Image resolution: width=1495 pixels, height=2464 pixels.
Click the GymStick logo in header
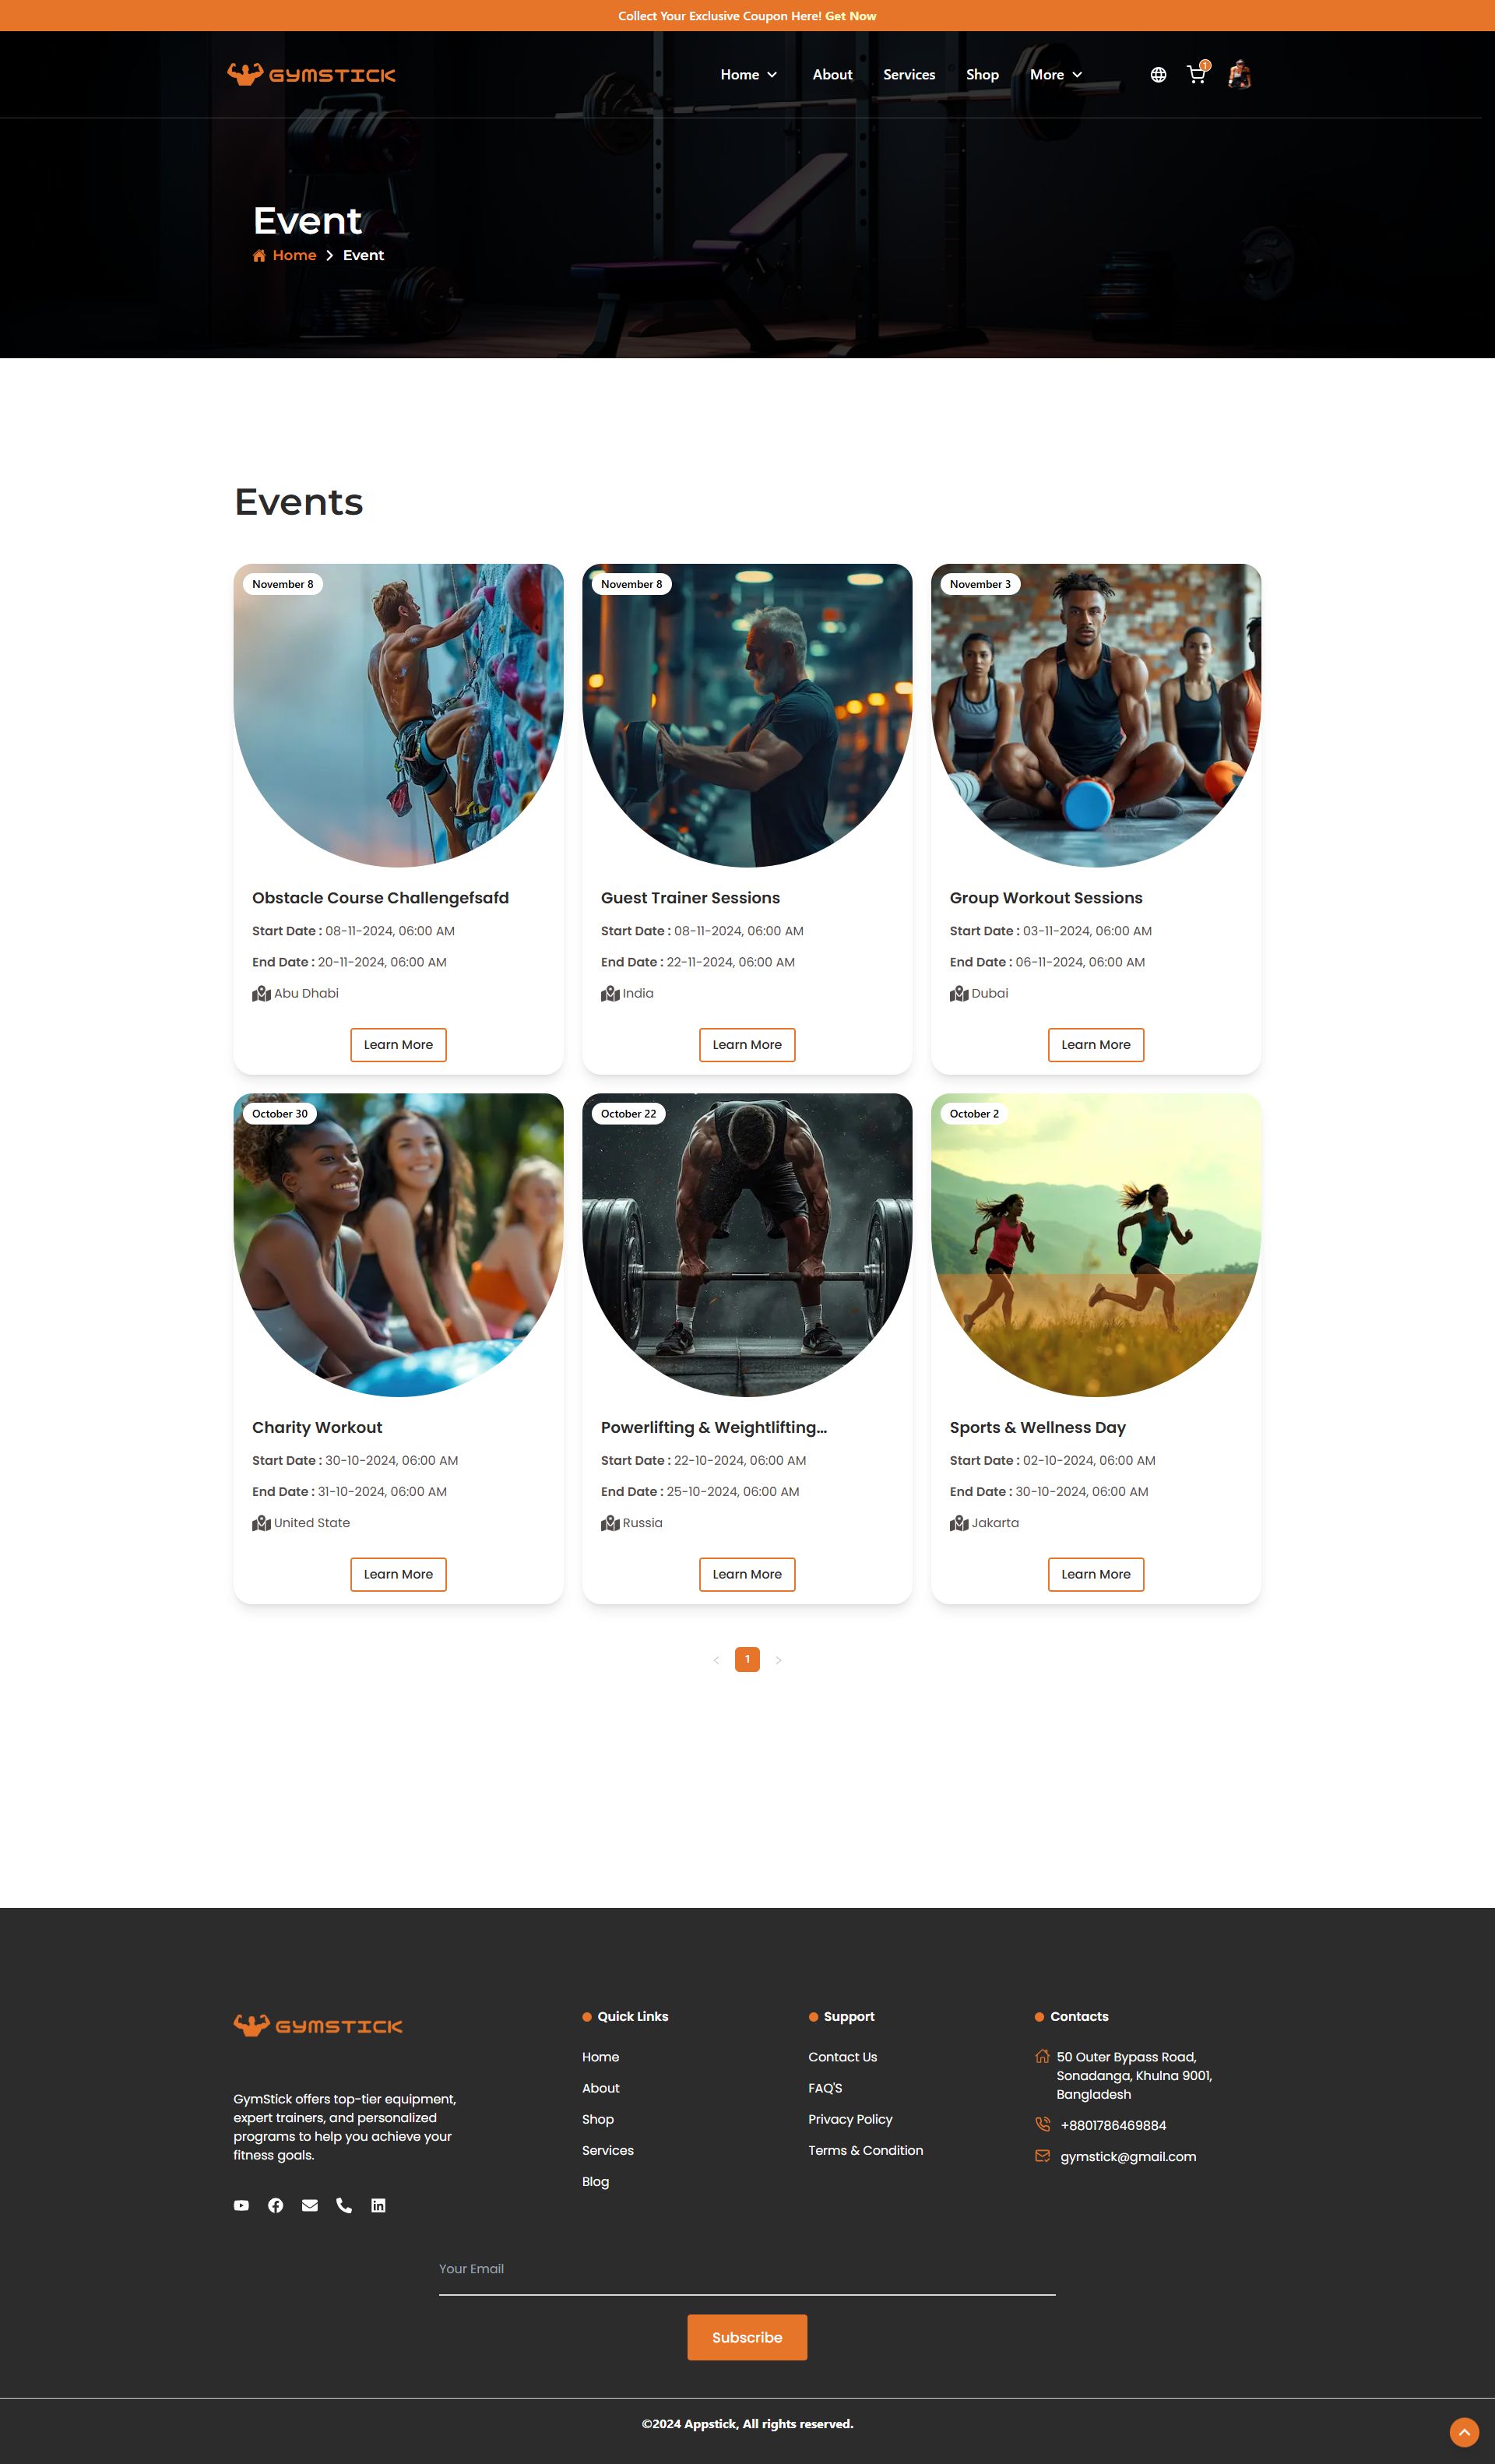pos(311,74)
